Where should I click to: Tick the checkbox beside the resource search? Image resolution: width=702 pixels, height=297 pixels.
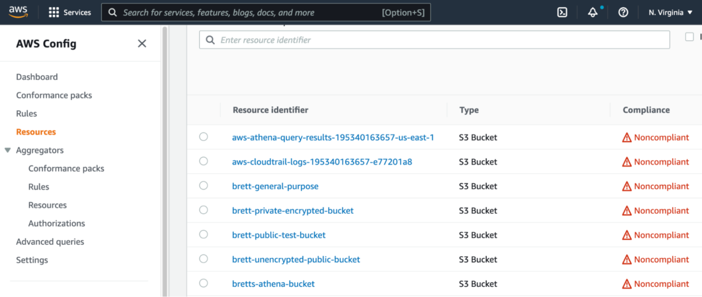tap(689, 37)
